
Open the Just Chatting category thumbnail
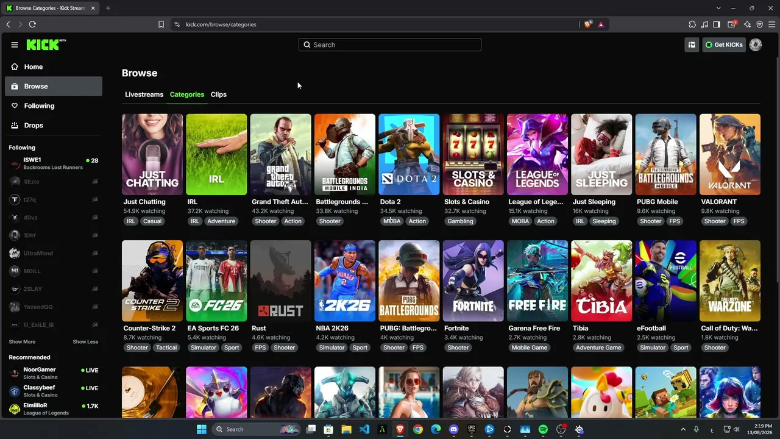coord(152,154)
